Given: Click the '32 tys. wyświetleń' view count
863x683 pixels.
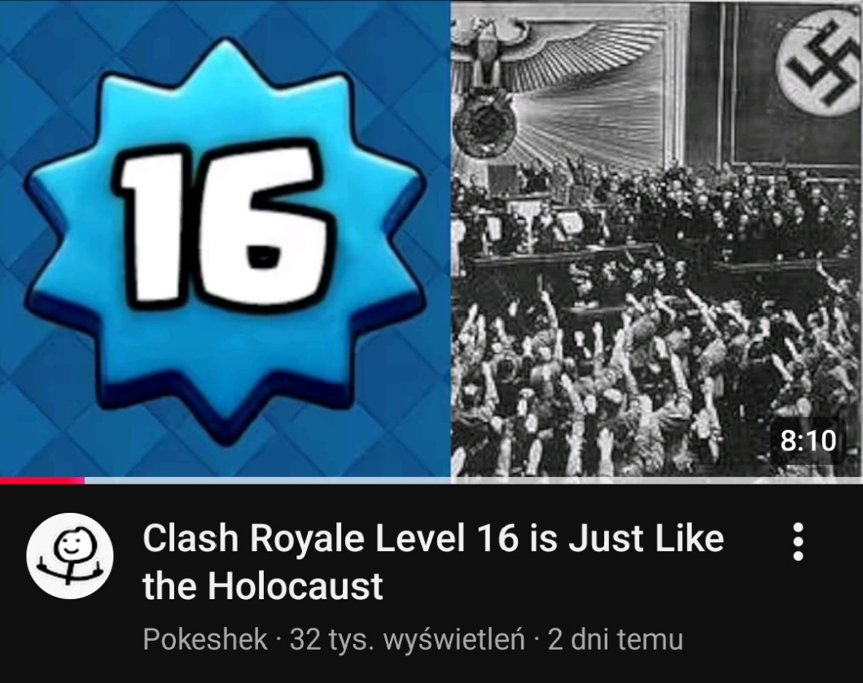Looking at the screenshot, I should tap(407, 640).
